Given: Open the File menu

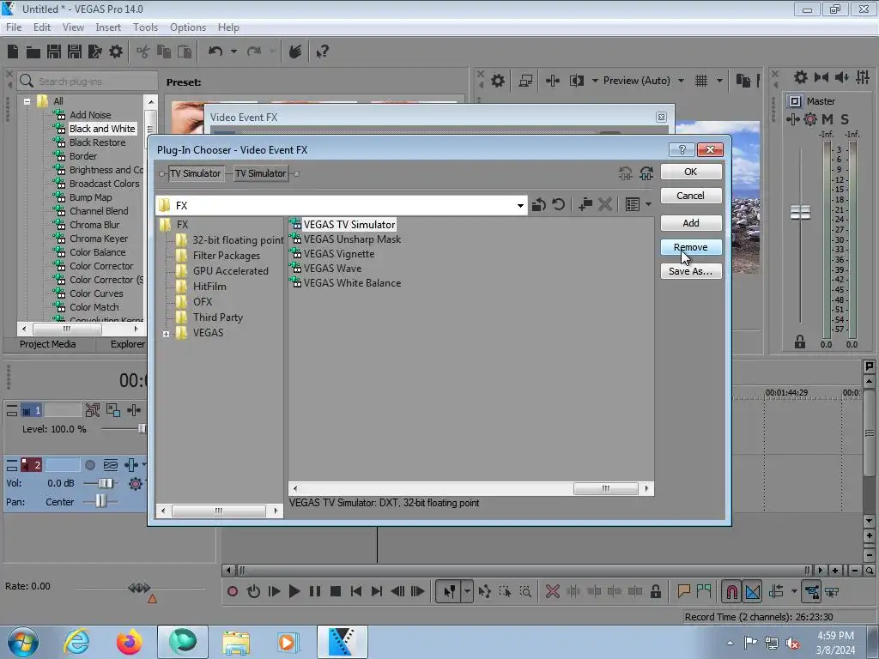Looking at the screenshot, I should (14, 27).
